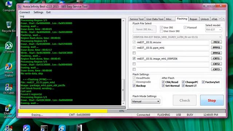Screen dimensions: 233x131
Task: Toggle the Set Normal checkbox
Action: pos(163,86)
